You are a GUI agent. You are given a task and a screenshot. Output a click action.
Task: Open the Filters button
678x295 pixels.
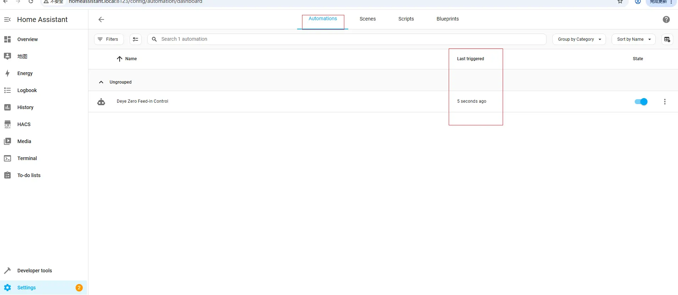coord(109,39)
